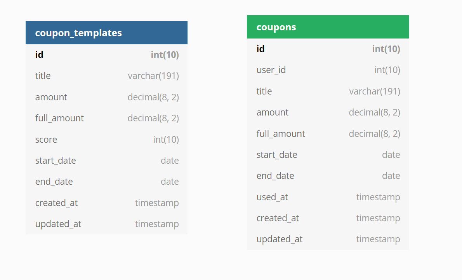This screenshot has height=280, width=462.
Task: Click the id row in coupon_templates
Action: 106,55
